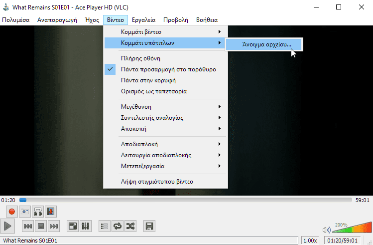The width and height of the screenshot is (373, 245).
Task: Take a snapshot with the camera icon
Action: [25, 212]
